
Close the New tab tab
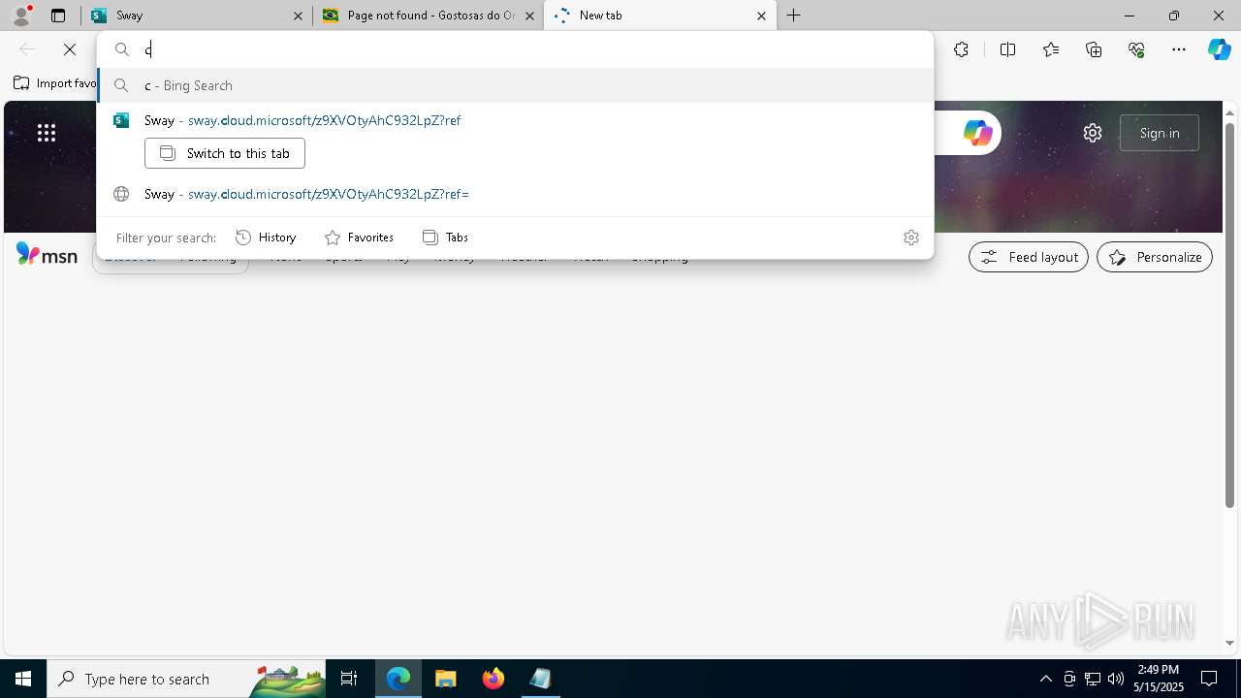point(761,16)
